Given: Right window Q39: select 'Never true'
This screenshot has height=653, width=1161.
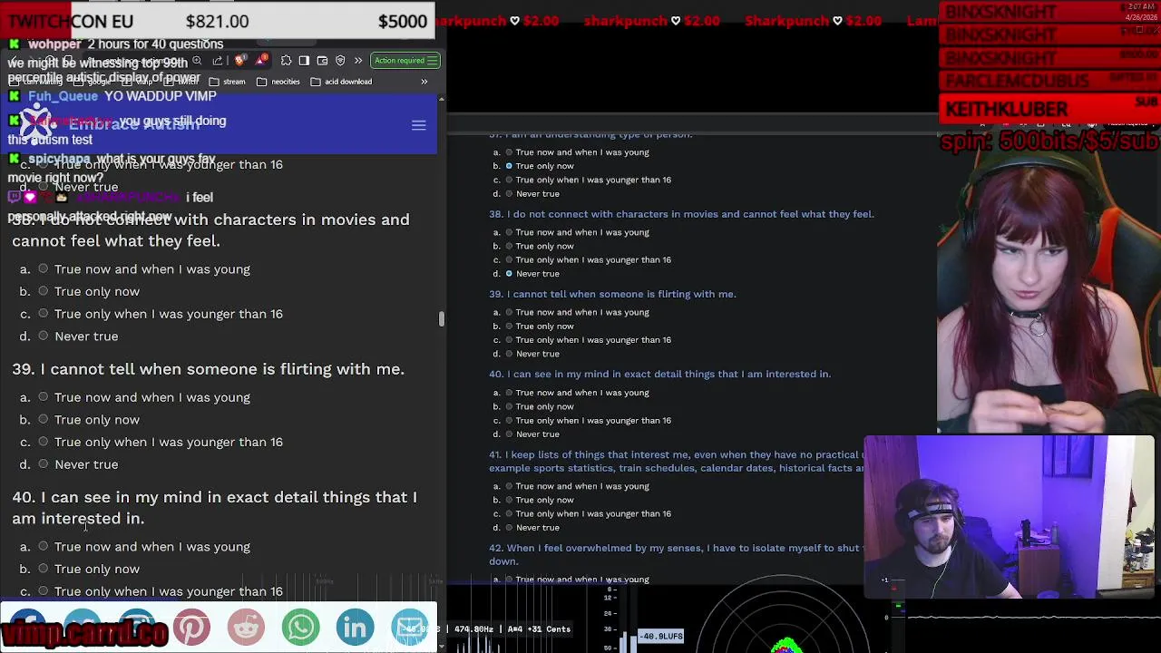Looking at the screenshot, I should [509, 354].
